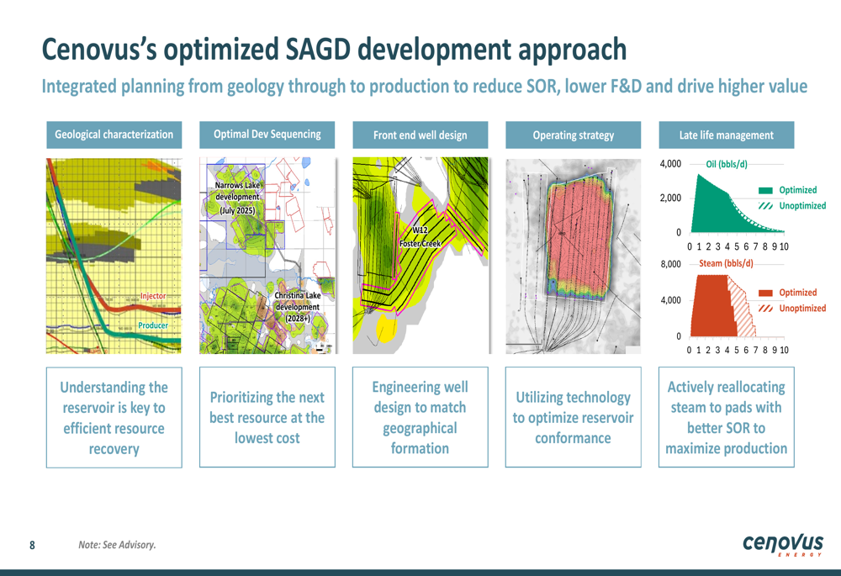Click the page number 8
The height and width of the screenshot is (576, 841).
[x=32, y=546]
